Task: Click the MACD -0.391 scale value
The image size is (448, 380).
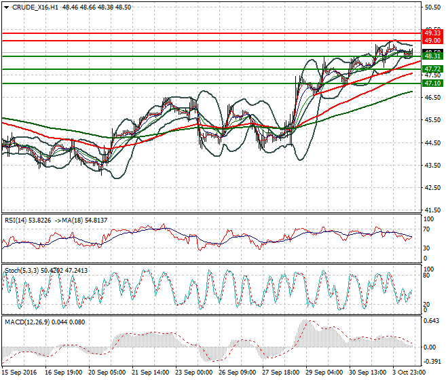Action: [x=432, y=362]
